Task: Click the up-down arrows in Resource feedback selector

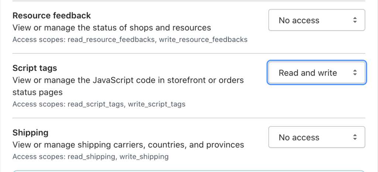Action: pos(355,20)
